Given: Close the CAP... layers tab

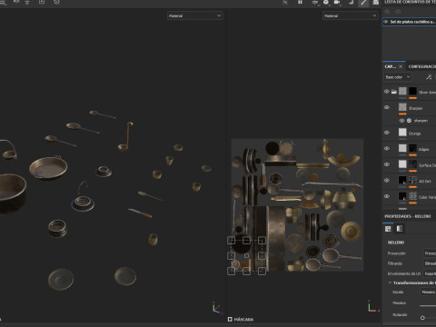Looking at the screenshot, I should tap(401, 66).
